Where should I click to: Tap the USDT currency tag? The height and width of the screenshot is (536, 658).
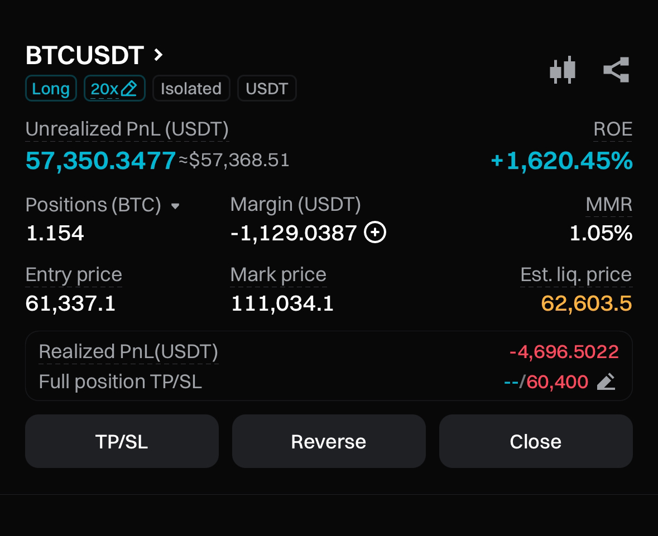coord(267,89)
